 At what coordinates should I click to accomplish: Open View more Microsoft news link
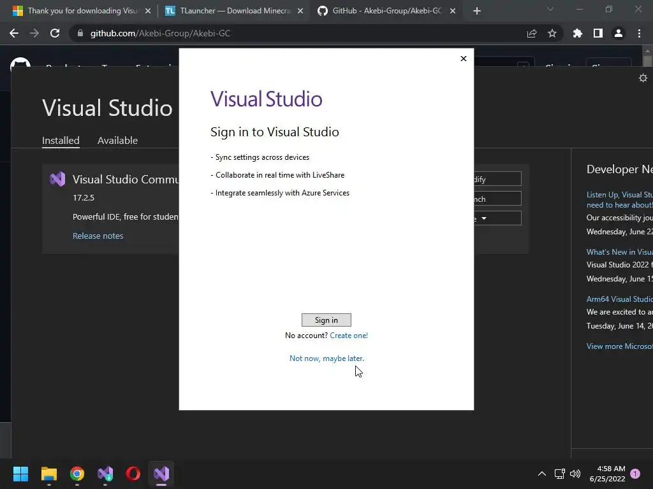[x=619, y=346]
